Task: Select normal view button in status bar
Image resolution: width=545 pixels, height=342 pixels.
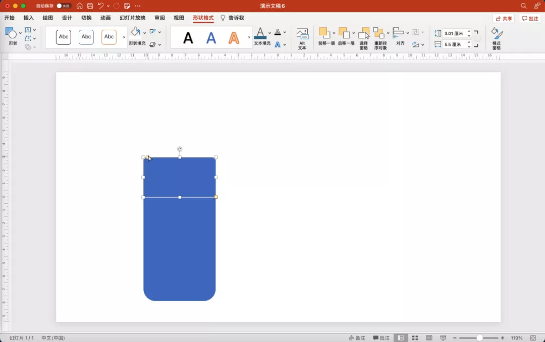Action: 401,338
